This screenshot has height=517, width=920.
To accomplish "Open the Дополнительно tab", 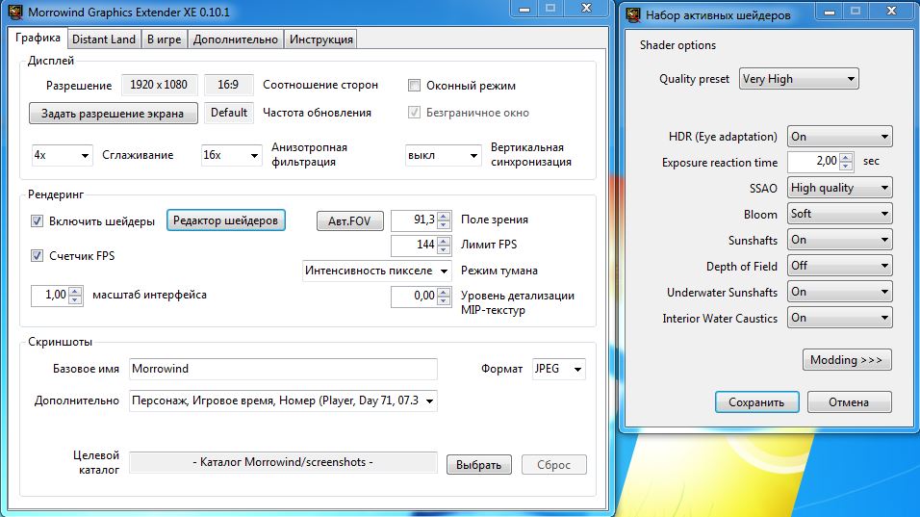I will point(235,39).
